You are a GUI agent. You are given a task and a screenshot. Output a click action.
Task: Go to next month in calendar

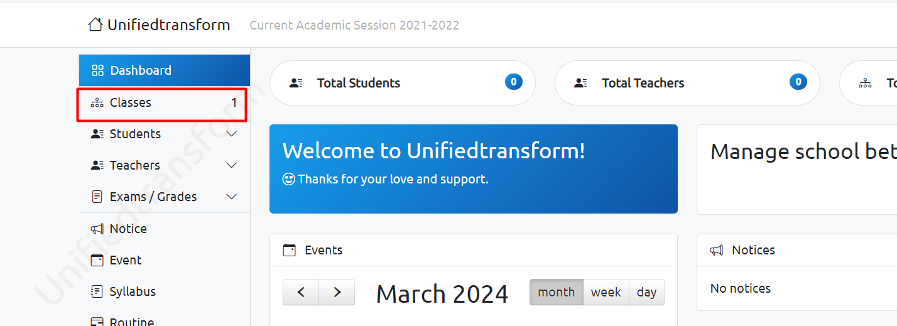[x=337, y=292]
